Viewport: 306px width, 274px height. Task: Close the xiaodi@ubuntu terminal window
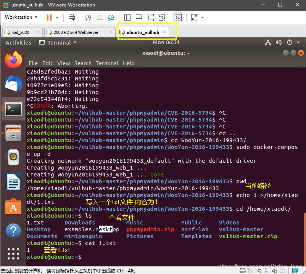click(x=301, y=53)
